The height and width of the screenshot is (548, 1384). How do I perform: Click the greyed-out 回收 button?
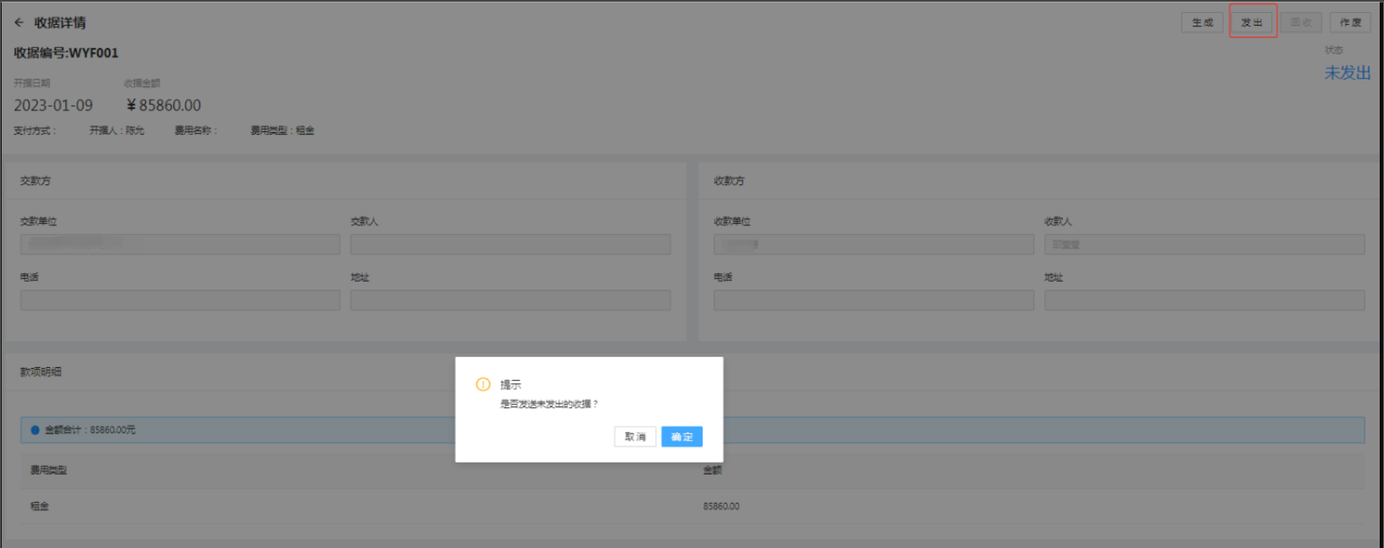point(1300,23)
